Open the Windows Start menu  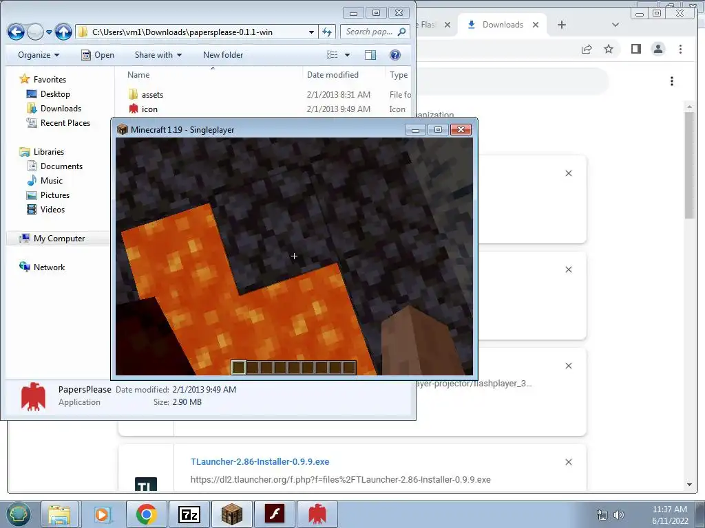18,514
